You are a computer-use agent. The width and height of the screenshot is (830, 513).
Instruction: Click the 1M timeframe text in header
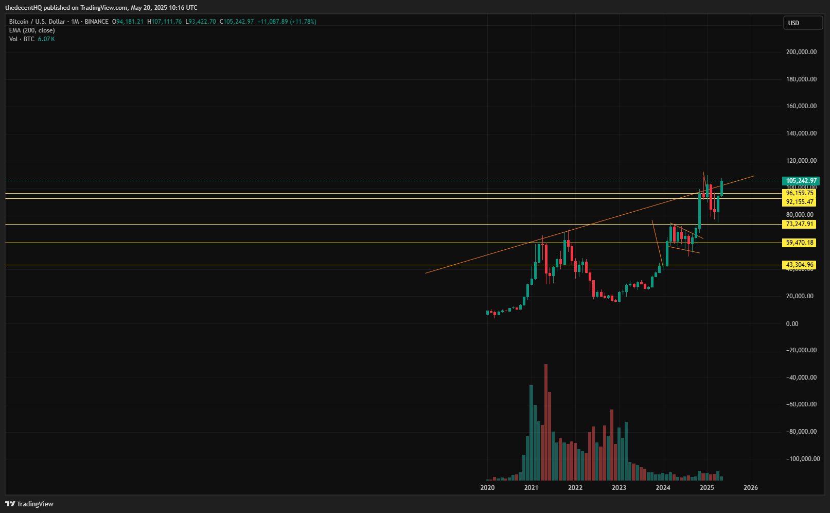[75, 22]
